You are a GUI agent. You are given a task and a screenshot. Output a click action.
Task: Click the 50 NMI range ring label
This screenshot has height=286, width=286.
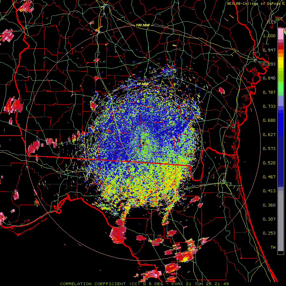click(x=143, y=84)
